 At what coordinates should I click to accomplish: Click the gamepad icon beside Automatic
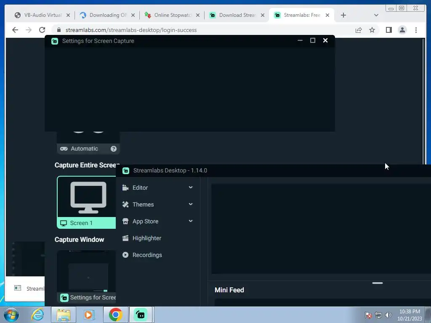pos(64,148)
